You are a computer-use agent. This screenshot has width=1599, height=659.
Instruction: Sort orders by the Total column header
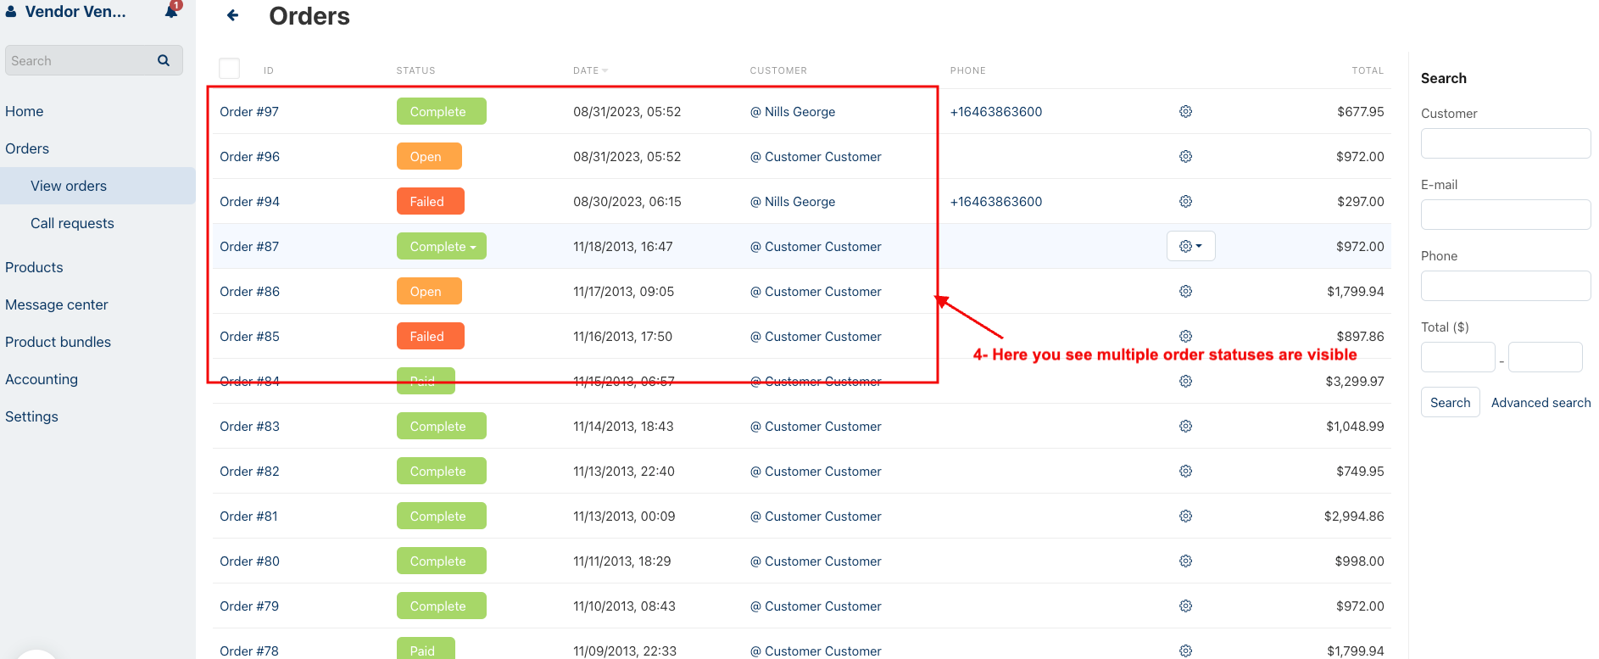pyautogui.click(x=1368, y=70)
